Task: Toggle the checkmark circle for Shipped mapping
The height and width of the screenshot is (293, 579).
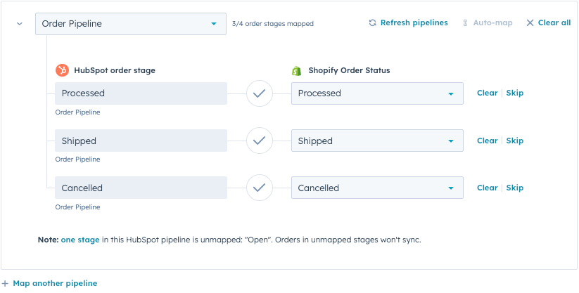Action: (x=259, y=141)
